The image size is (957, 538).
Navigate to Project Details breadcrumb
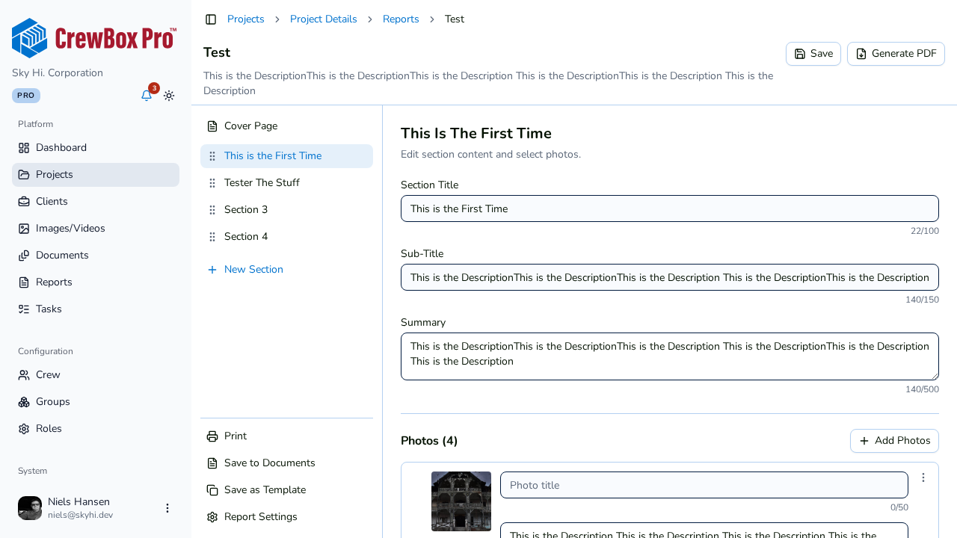coord(324,19)
